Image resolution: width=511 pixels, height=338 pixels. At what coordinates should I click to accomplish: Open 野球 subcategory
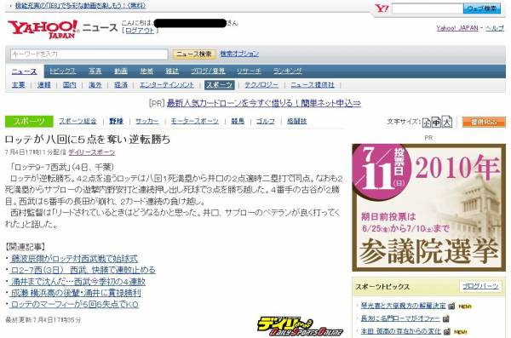tap(117, 121)
